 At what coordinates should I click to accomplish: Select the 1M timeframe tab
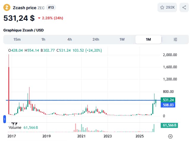tap(148, 39)
